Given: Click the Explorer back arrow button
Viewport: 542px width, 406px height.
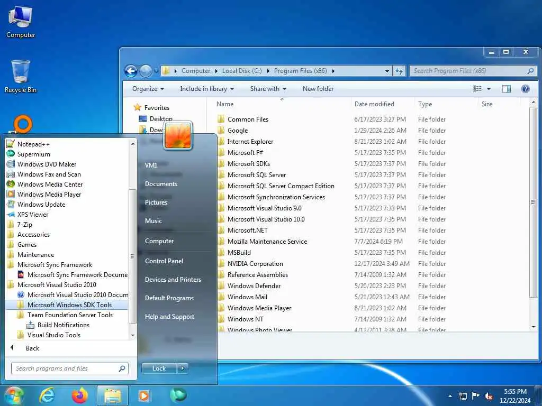Looking at the screenshot, I should [x=131, y=71].
